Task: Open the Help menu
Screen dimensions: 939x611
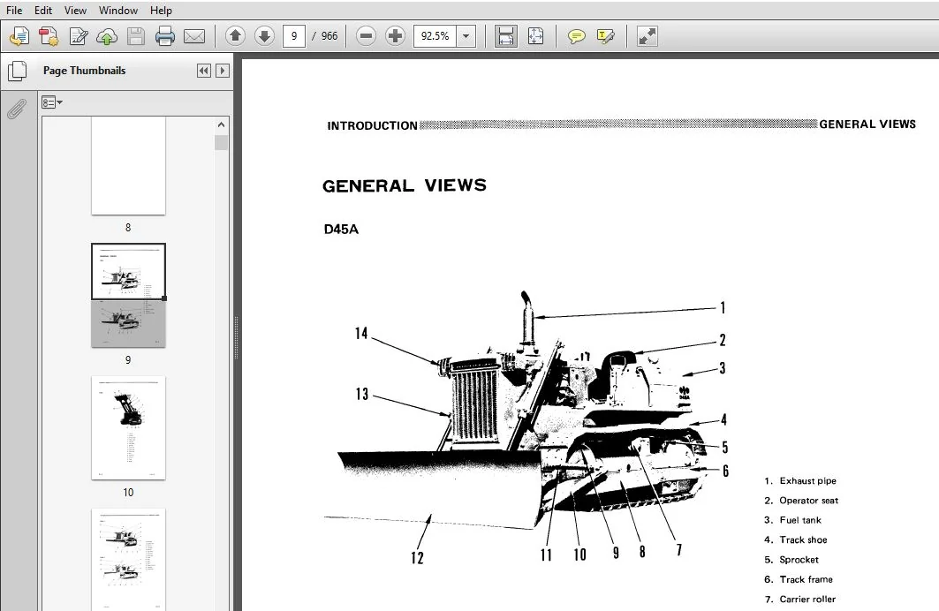Action: 161,11
